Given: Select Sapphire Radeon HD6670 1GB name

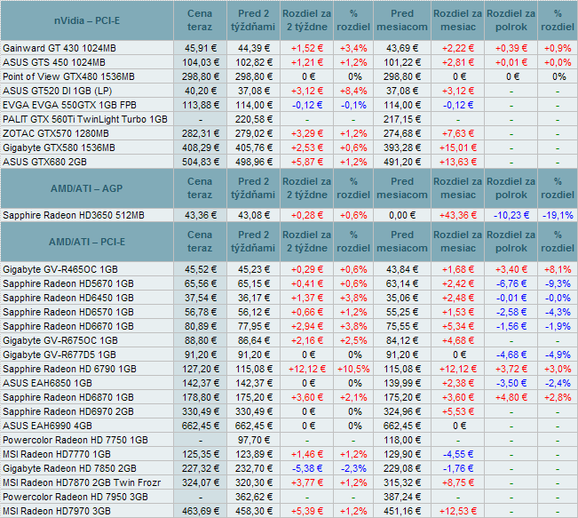Looking at the screenshot, I should [68, 326].
